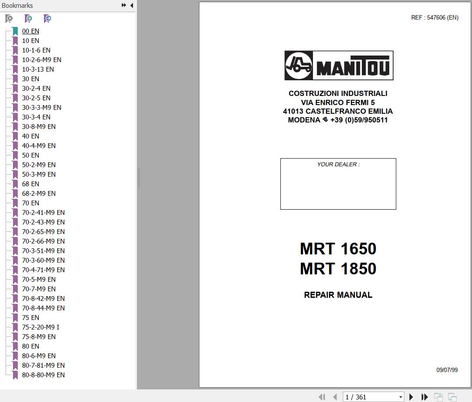Select bookmark 10-2-6-M9 EN
472x402 pixels.
click(x=42, y=60)
